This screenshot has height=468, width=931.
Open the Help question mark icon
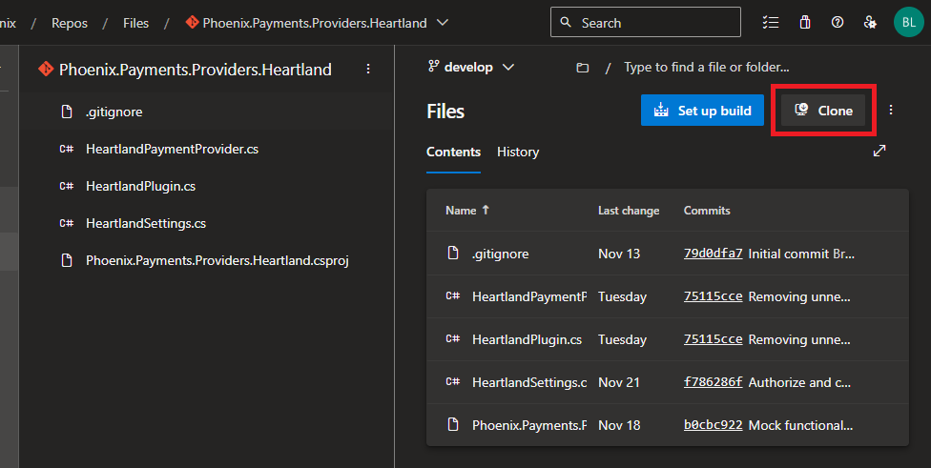[x=838, y=23]
